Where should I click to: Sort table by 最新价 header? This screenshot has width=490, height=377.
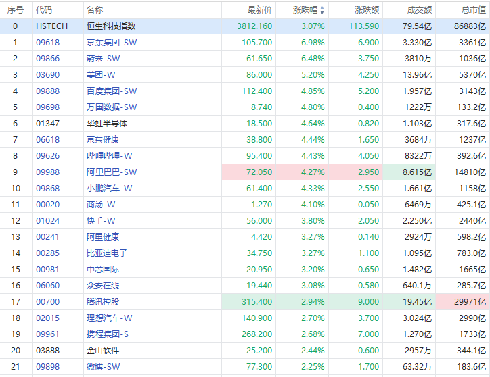coord(260,10)
